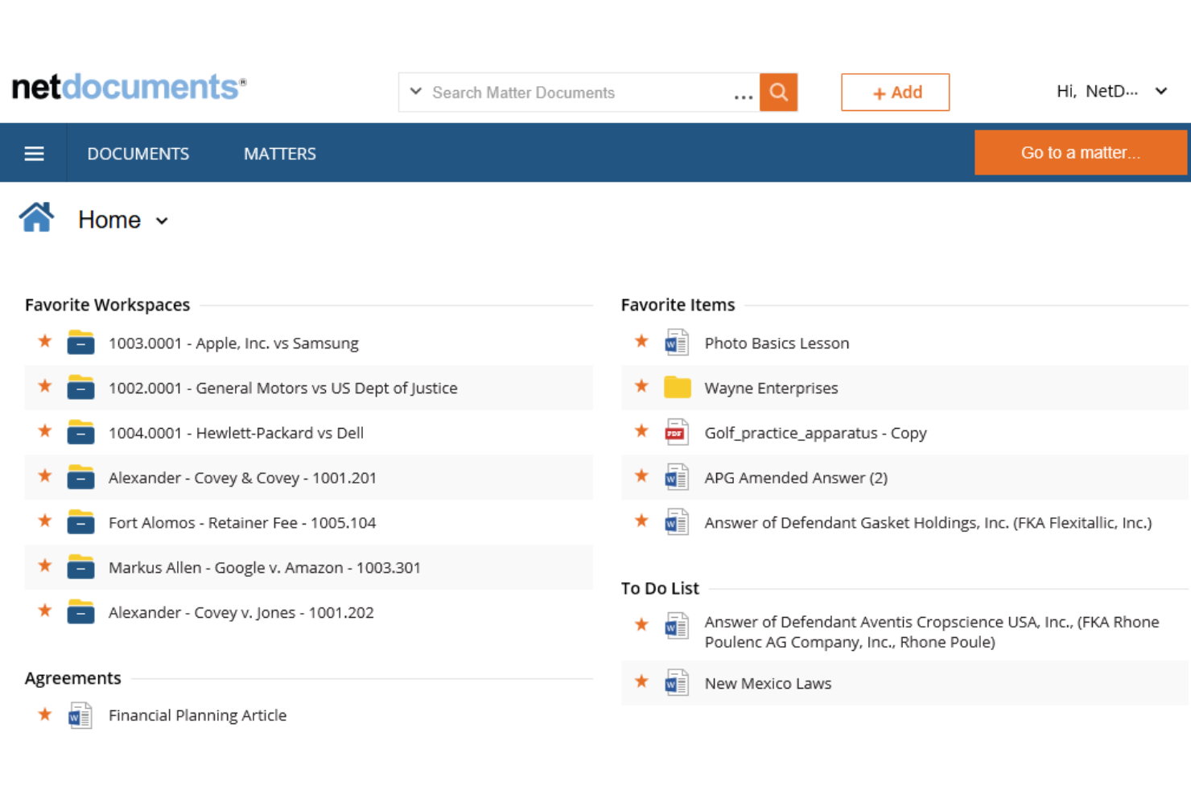Toggle favorite star for Wayne Enterprises

point(641,386)
